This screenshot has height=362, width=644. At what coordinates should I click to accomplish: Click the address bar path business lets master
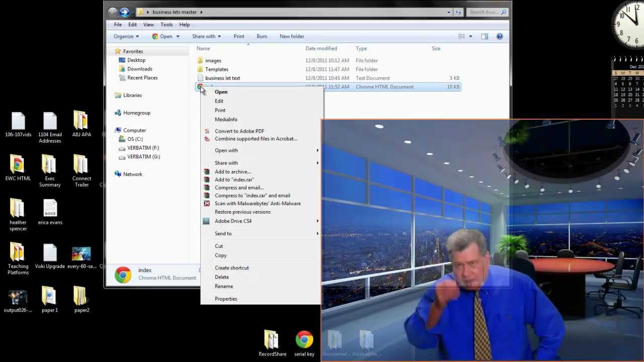(x=175, y=12)
